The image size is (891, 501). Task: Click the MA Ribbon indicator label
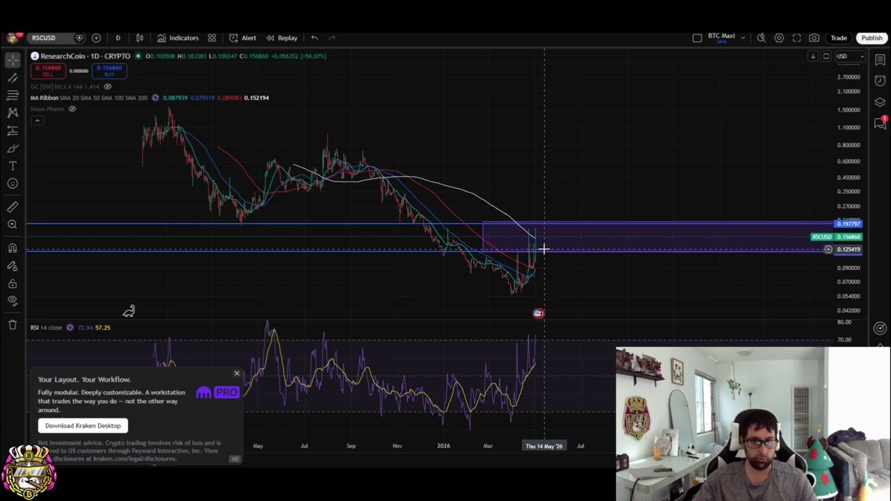click(46, 97)
